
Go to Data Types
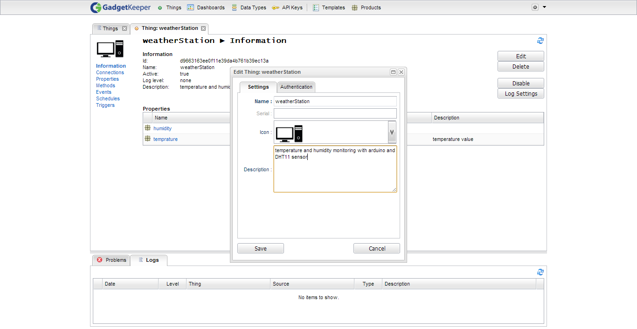click(x=249, y=7)
